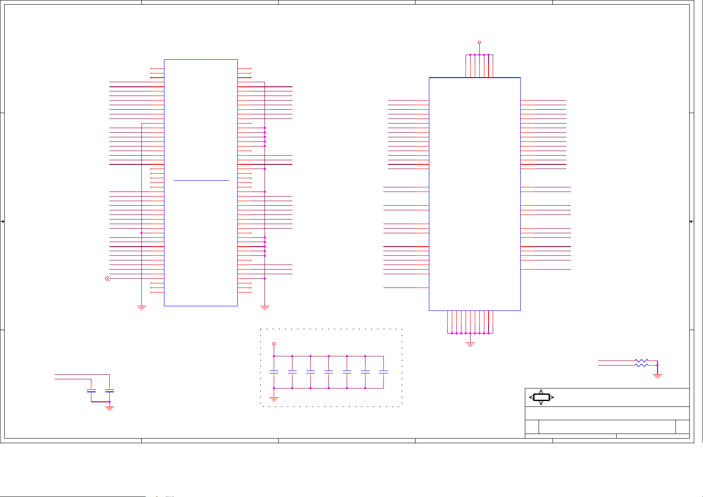Click the company logo in the title block

541,397
